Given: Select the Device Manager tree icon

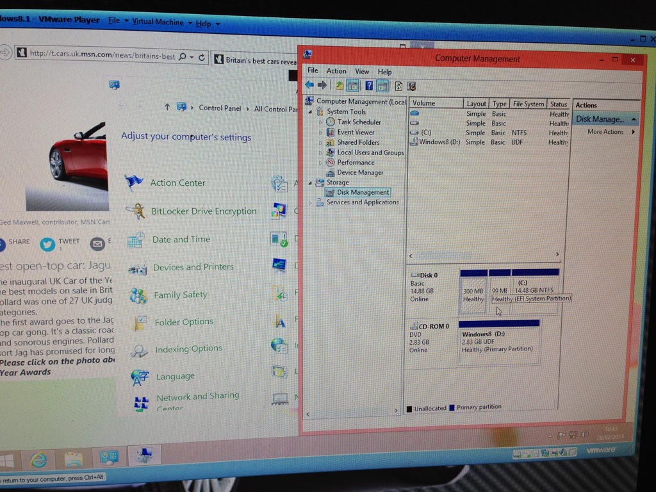Looking at the screenshot, I should [330, 172].
